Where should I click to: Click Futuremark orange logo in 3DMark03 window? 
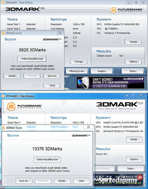coord(11,107)
